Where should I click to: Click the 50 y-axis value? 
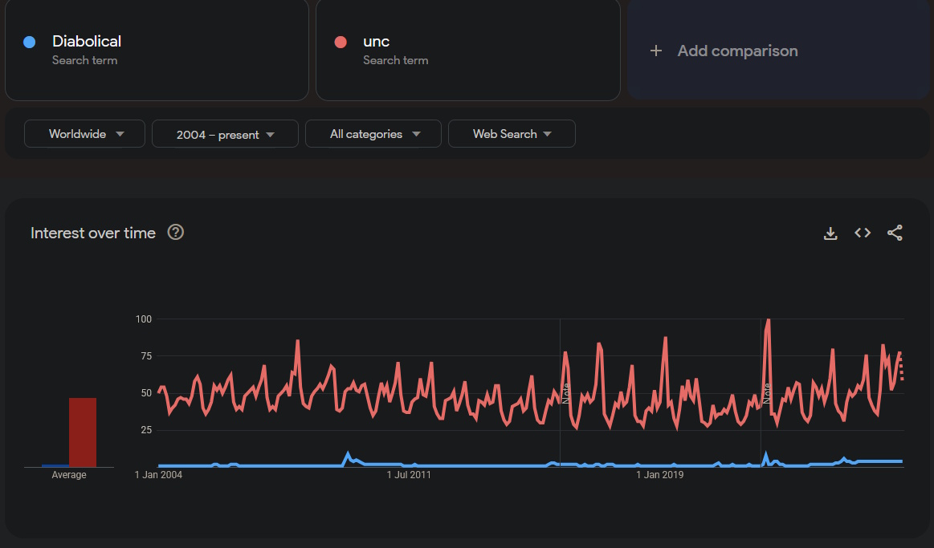pyautogui.click(x=146, y=392)
